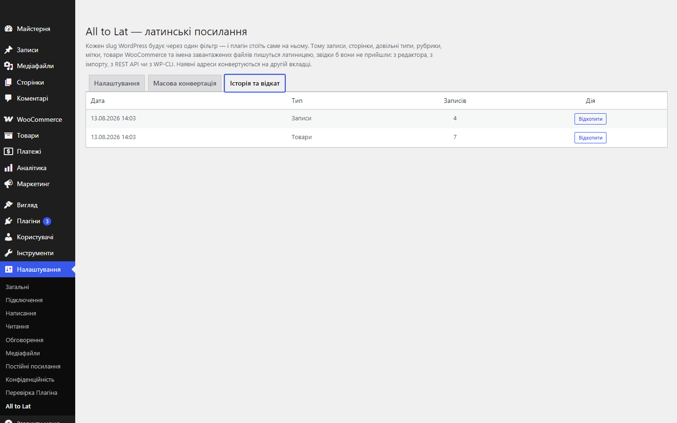Screen dimensions: 677x423
Task: Click the Вигляд paintbrush icon
Action: [x=8, y=205]
